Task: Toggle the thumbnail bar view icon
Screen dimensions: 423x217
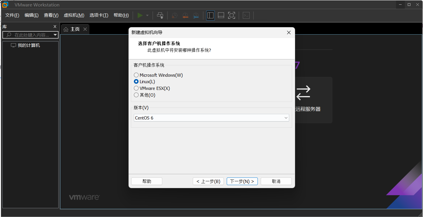Action: point(221,16)
